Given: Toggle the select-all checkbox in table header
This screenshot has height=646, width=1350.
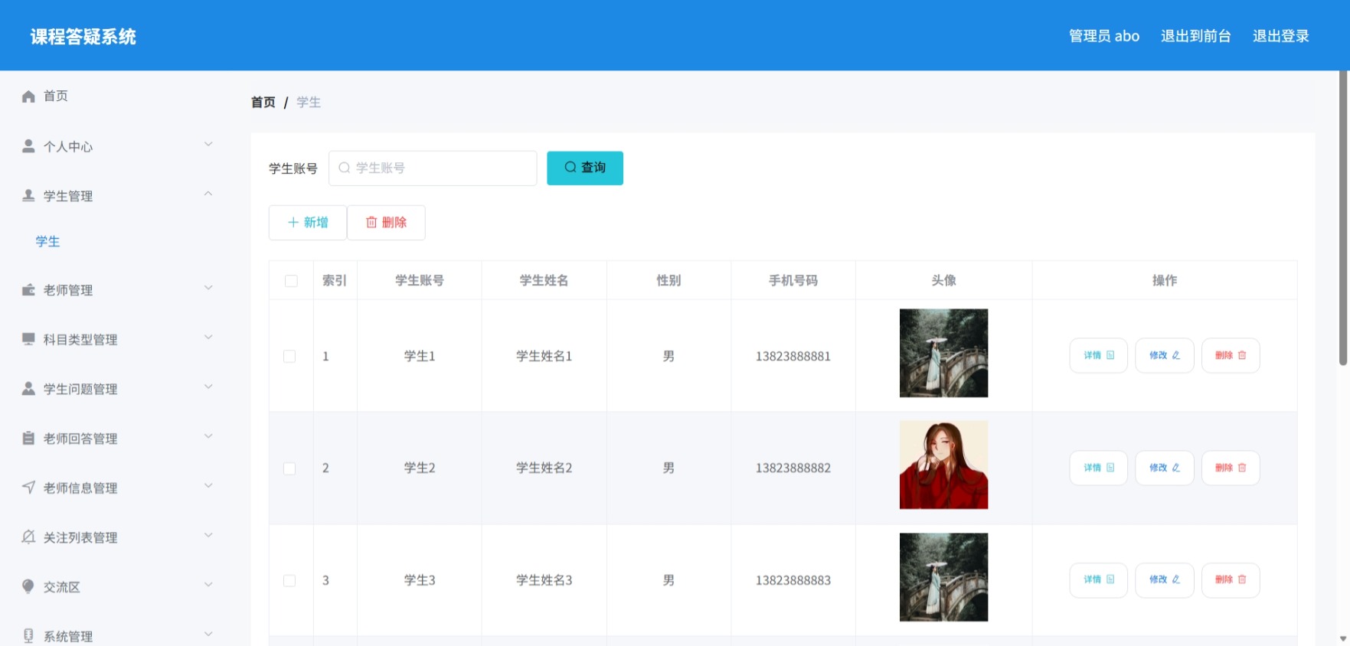Looking at the screenshot, I should click(x=291, y=281).
